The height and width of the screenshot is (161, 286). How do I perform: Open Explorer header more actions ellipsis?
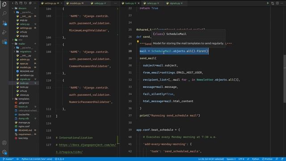pyautogui.click(x=35, y=3)
